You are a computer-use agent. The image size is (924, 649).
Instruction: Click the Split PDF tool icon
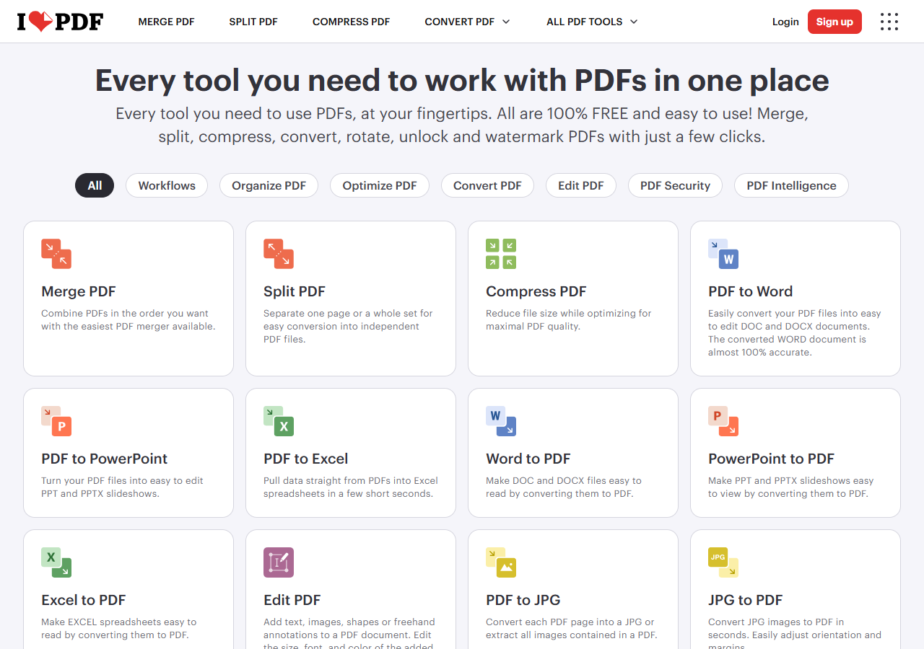coord(279,254)
